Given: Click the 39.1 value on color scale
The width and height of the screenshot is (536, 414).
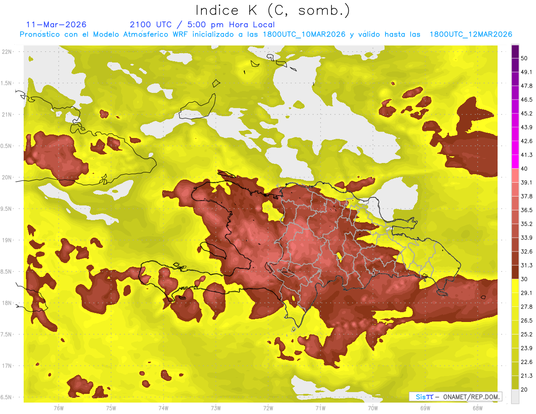Looking at the screenshot, I should (x=527, y=182).
